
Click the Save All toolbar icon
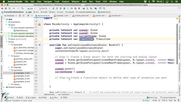pyautogui.click(x=6, y=8)
